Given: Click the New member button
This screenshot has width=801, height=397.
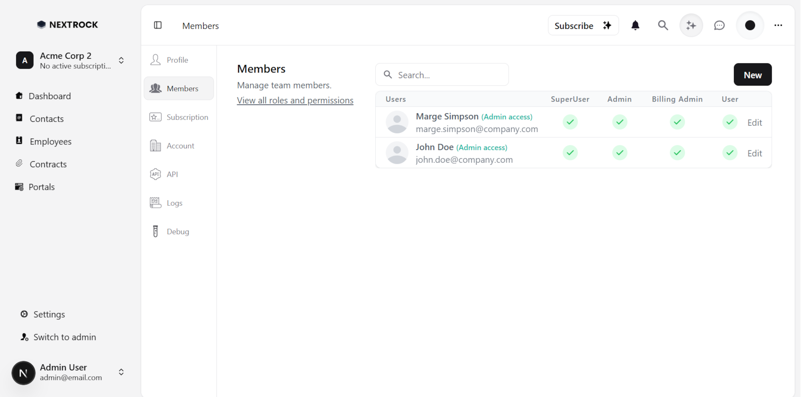Looking at the screenshot, I should (x=753, y=75).
